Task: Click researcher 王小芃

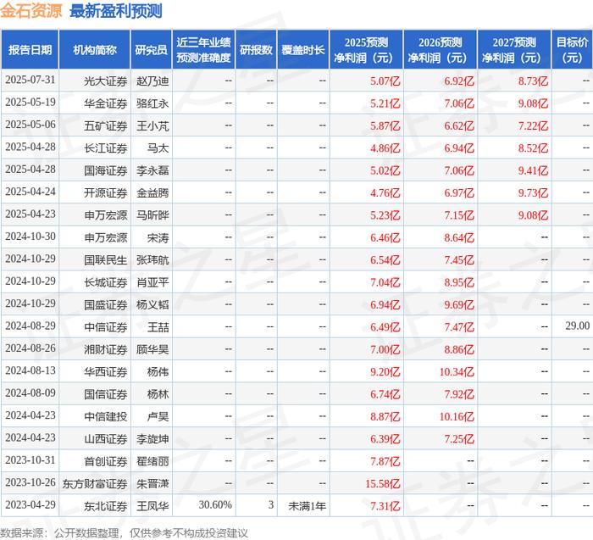Action: click(152, 125)
